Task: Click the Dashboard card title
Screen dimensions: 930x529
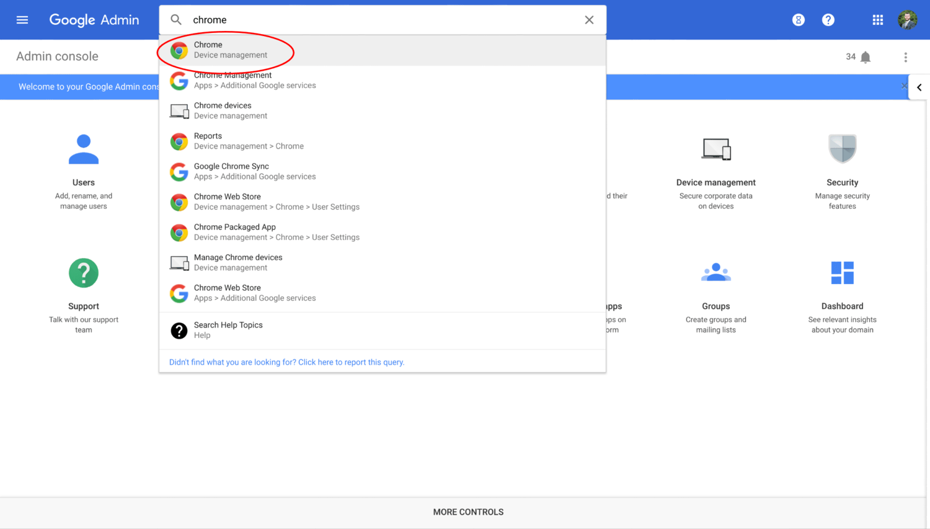Action: (x=843, y=306)
